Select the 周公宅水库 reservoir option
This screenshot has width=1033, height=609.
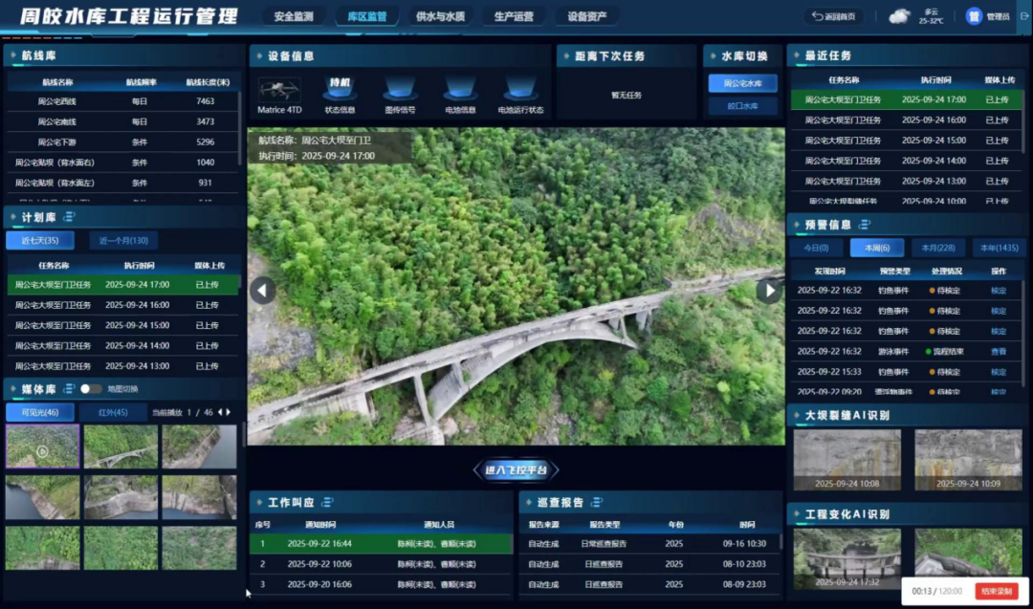point(742,83)
